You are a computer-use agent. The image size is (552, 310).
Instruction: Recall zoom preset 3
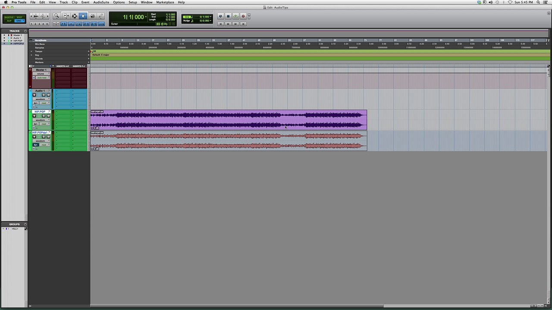pyautogui.click(x=39, y=24)
